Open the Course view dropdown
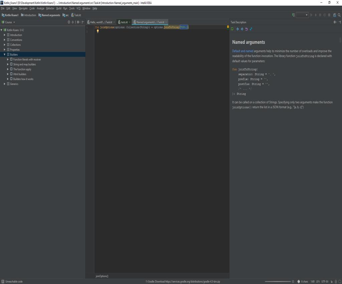 pyautogui.click(x=14, y=22)
